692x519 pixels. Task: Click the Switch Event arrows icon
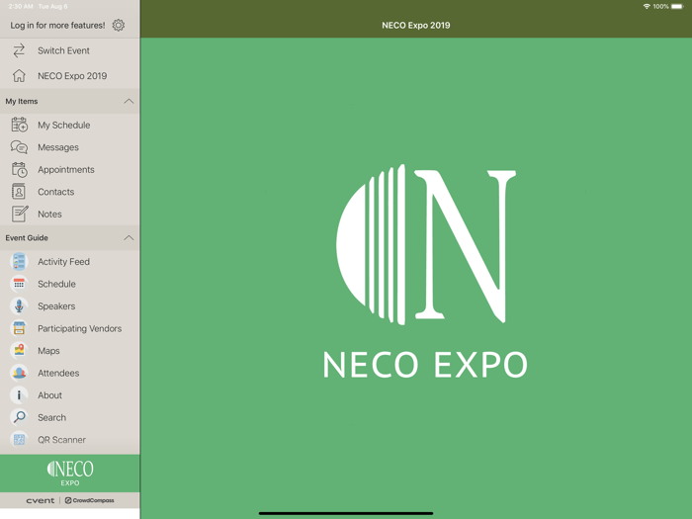(x=19, y=50)
